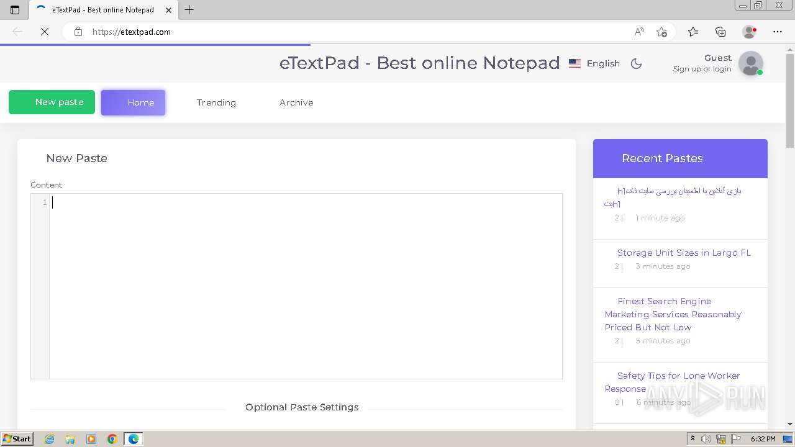Select the Home tab
This screenshot has height=447, width=795.
click(133, 102)
